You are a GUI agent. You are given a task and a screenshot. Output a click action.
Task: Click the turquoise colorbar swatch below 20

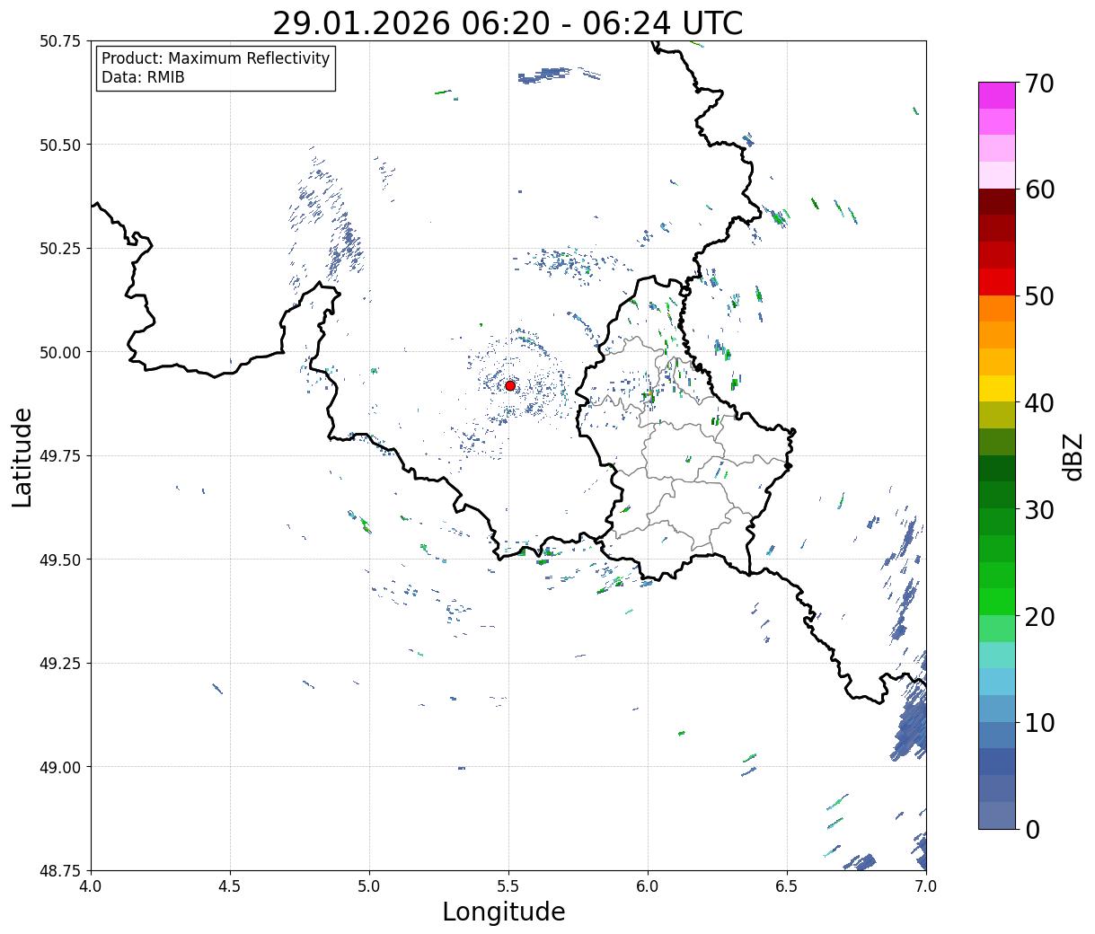(x=997, y=655)
